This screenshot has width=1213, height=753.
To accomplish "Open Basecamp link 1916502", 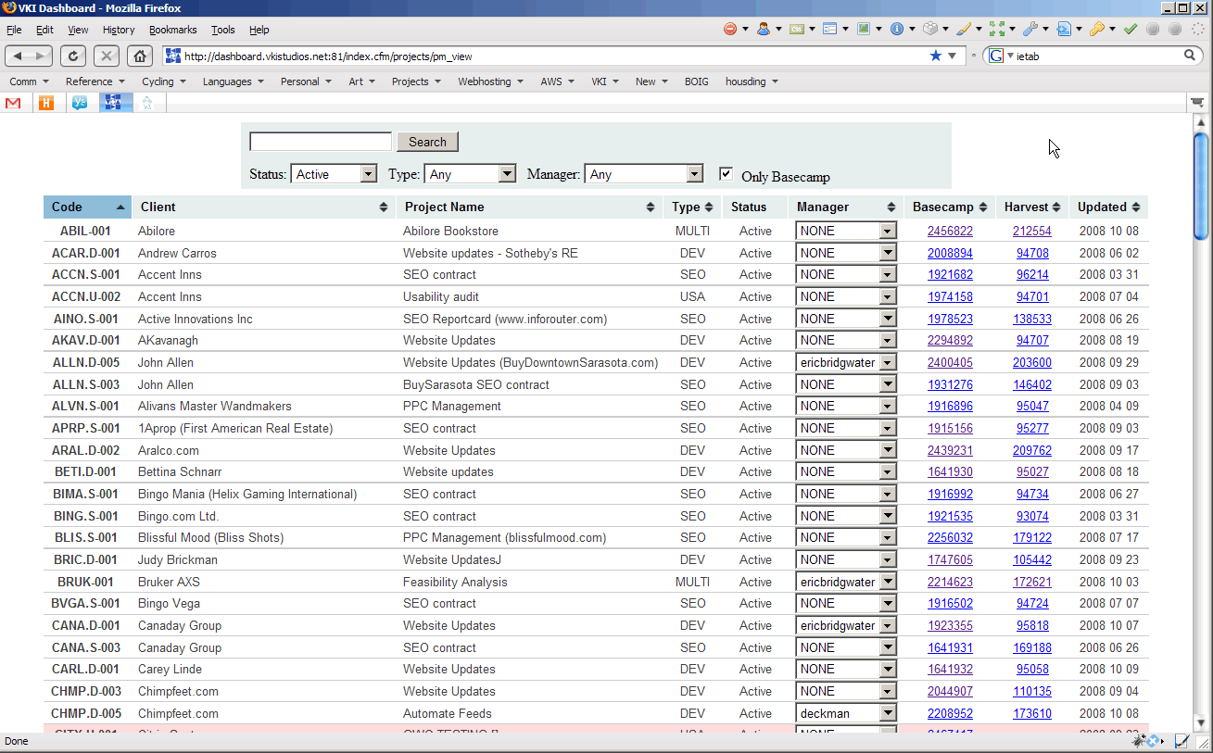I will point(950,604).
